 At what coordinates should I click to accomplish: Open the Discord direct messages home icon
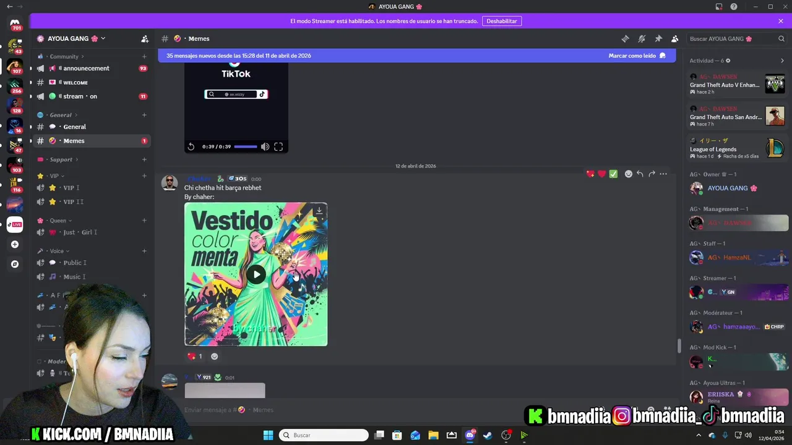pyautogui.click(x=15, y=23)
